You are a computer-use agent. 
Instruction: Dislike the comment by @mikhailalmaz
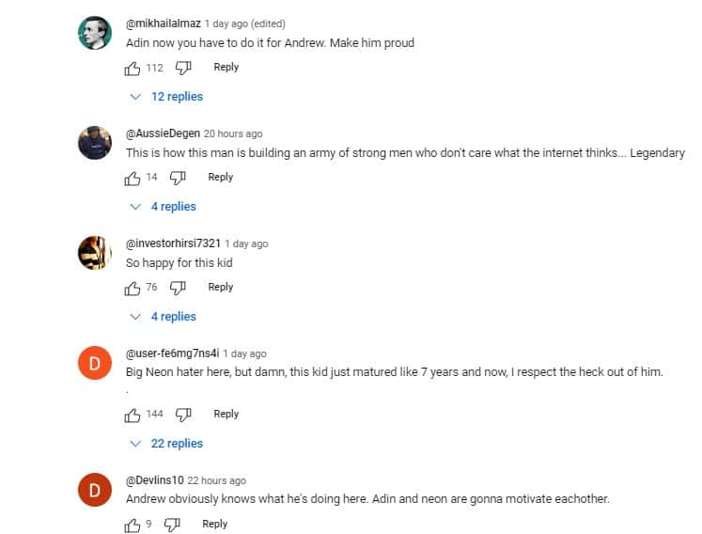184,68
